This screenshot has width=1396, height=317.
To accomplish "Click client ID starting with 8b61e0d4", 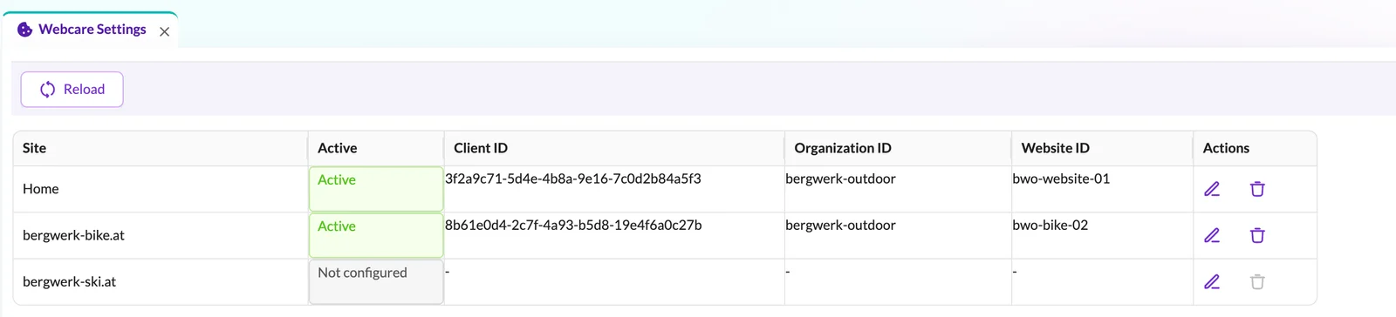I will (573, 225).
